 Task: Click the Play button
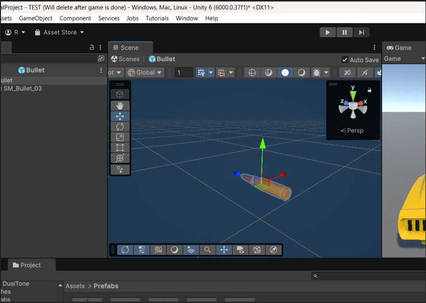pos(328,32)
